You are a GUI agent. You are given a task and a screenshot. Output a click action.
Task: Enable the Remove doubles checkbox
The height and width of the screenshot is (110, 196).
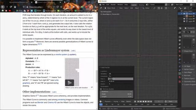(101, 89)
